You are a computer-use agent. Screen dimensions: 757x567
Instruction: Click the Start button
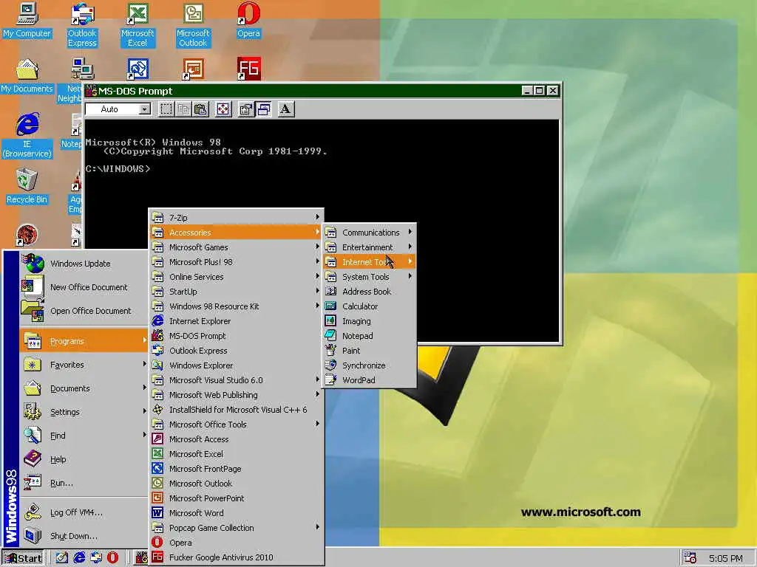click(23, 558)
